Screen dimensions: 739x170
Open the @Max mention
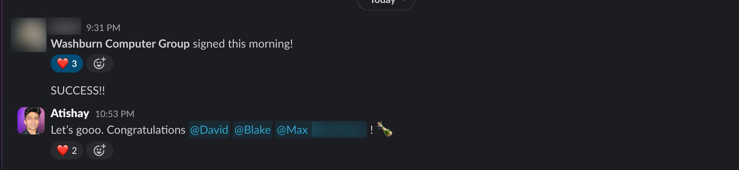(321, 130)
